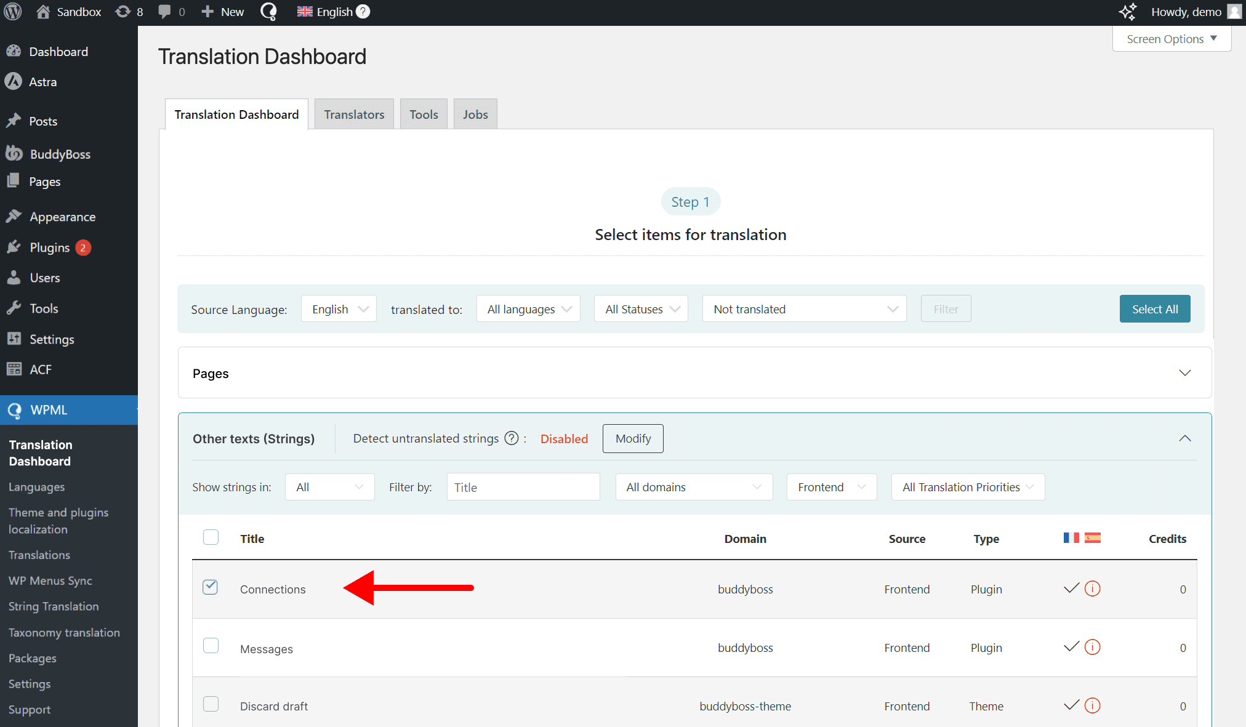Click the WordPress logo icon
The image size is (1246, 727).
[x=13, y=12]
